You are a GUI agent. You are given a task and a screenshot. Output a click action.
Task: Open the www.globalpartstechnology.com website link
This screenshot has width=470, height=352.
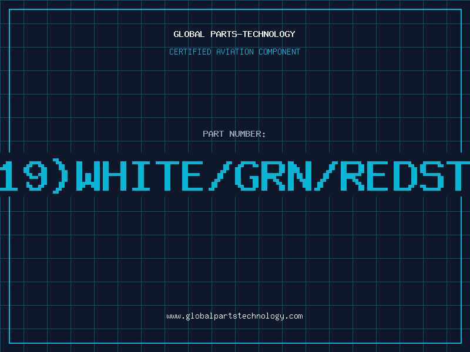(x=234, y=316)
